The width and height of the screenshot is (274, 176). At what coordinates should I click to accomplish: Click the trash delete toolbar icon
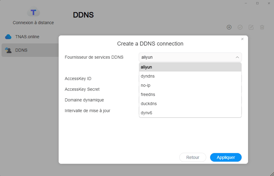click(262, 27)
